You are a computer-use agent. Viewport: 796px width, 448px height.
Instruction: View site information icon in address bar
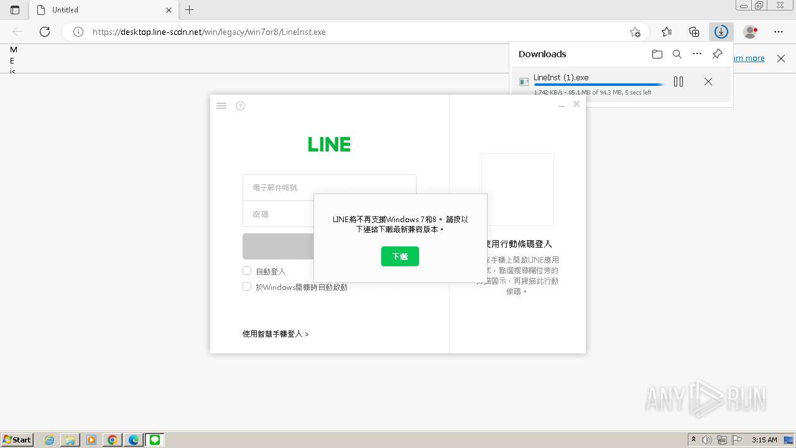pos(78,32)
